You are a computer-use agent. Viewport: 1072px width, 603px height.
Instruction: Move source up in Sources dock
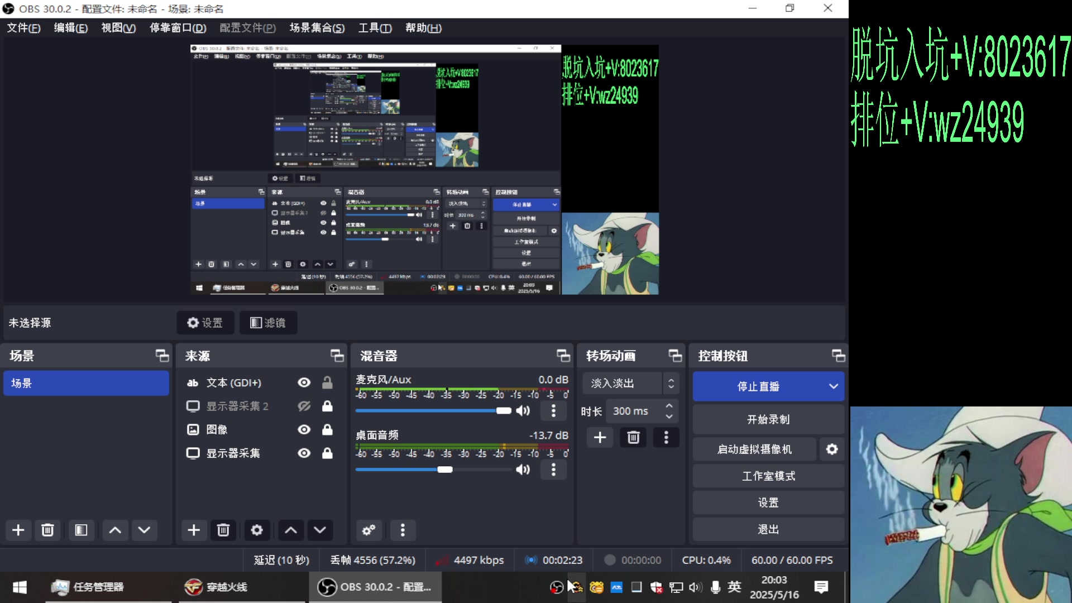pyautogui.click(x=291, y=530)
